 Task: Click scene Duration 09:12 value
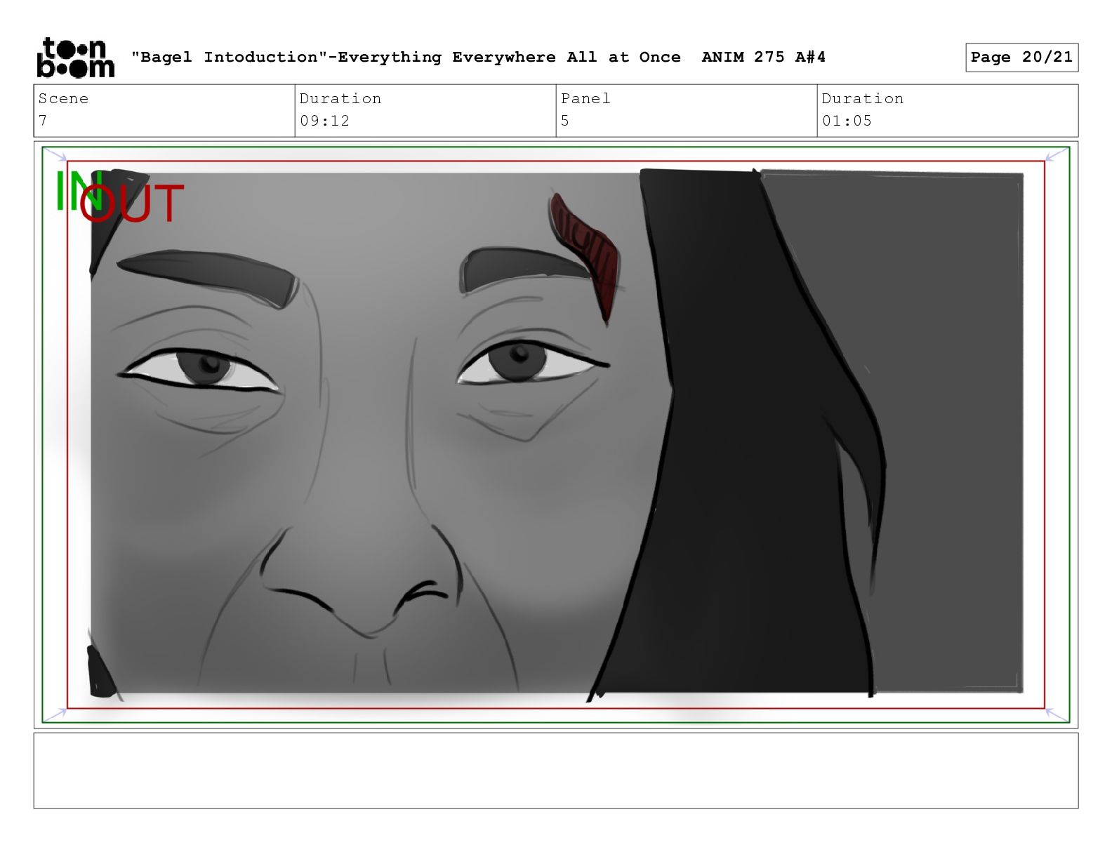pyautogui.click(x=325, y=121)
